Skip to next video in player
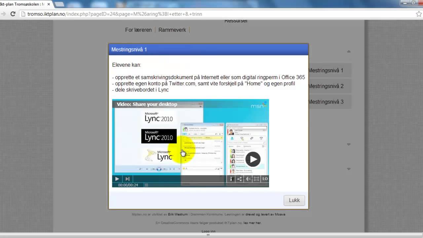The height and width of the screenshot is (238, 423). [x=128, y=179]
